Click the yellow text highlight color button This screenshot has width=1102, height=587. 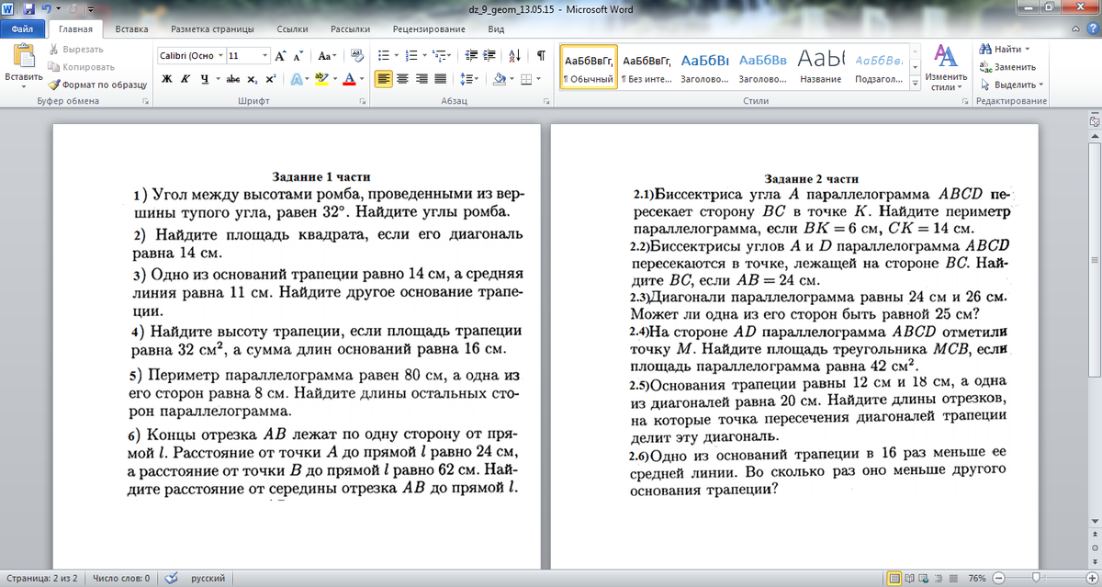tap(321, 79)
